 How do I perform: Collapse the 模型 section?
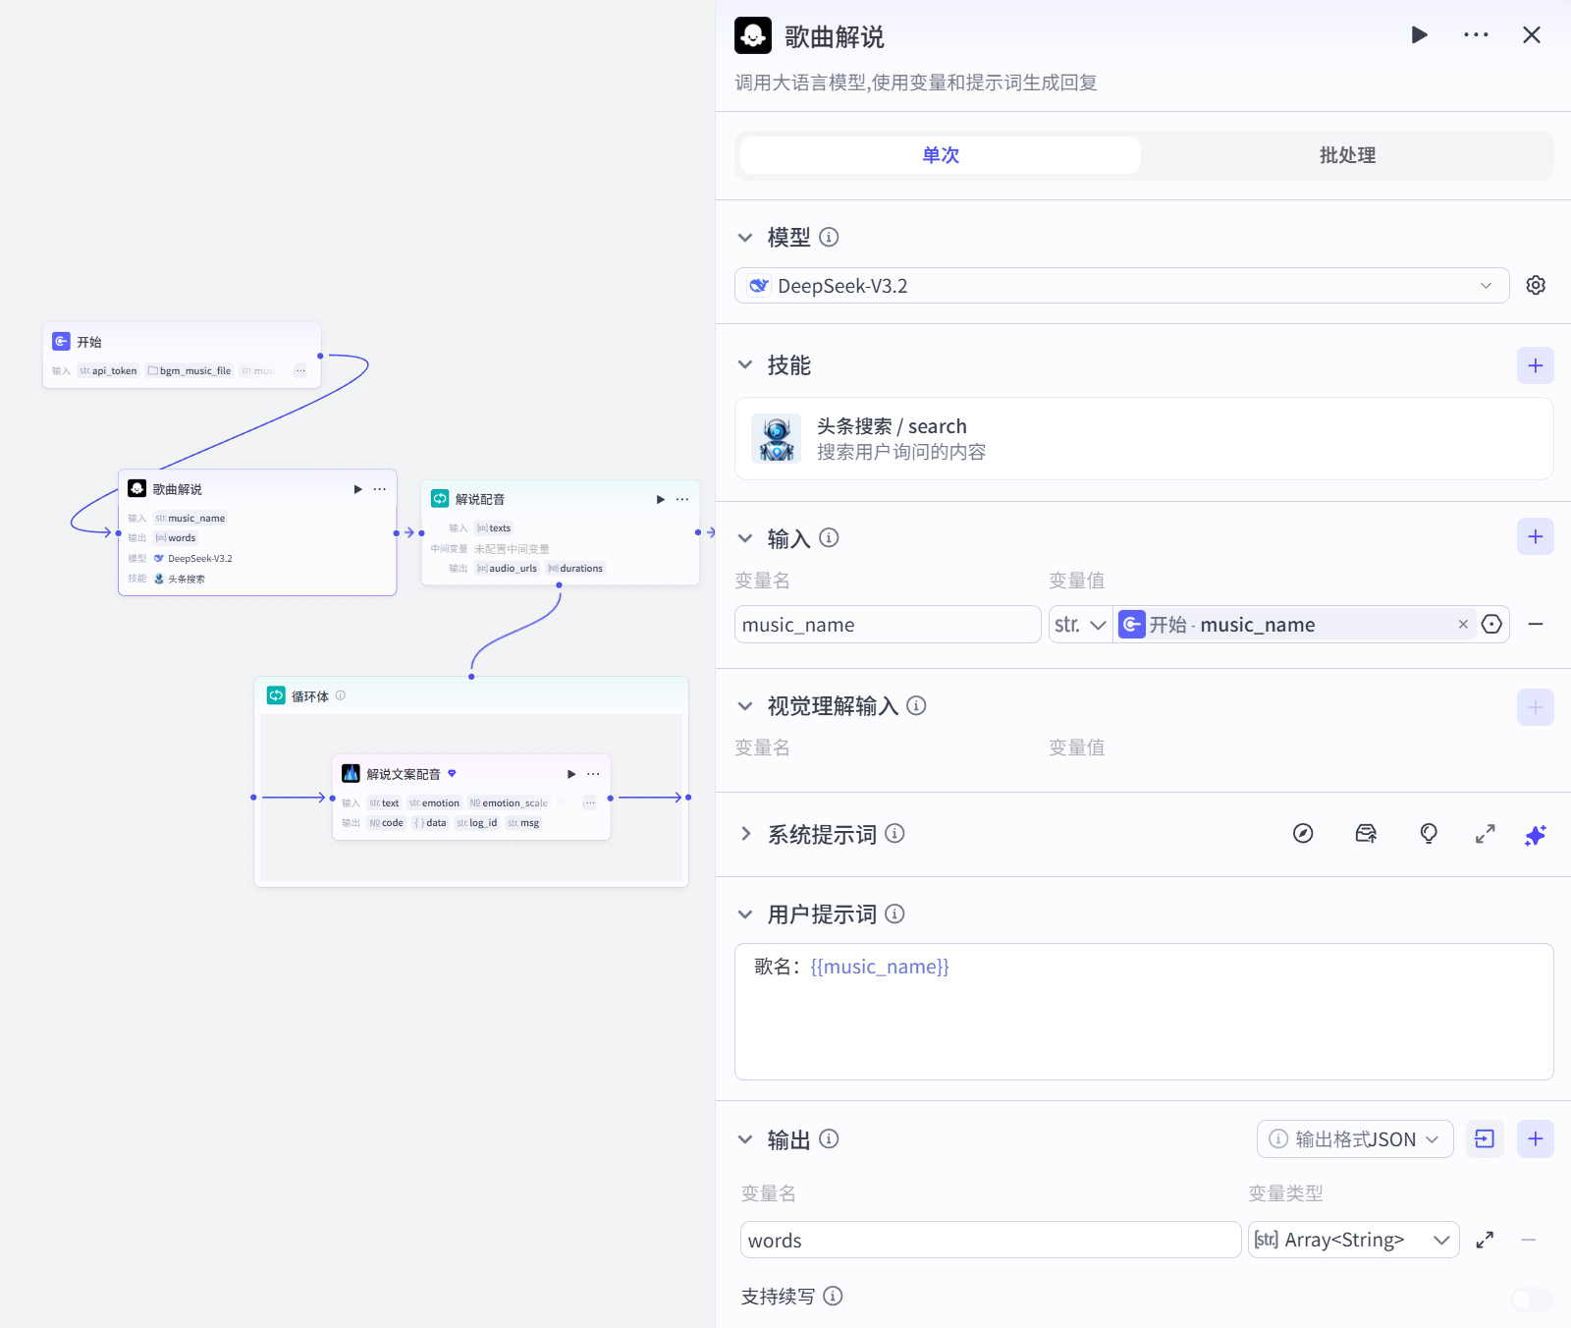coord(745,237)
